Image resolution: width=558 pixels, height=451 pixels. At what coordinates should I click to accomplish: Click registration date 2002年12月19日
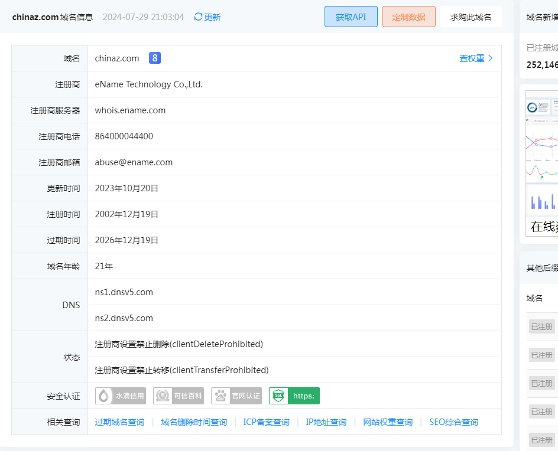[126, 214]
